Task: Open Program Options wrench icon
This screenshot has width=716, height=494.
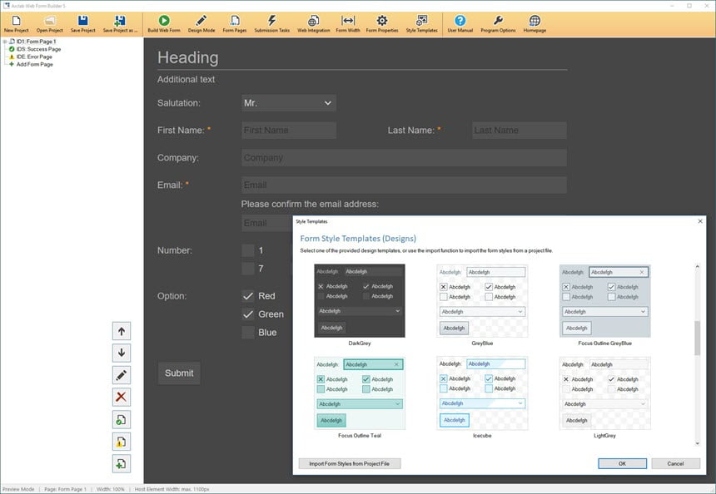Action: (498, 24)
